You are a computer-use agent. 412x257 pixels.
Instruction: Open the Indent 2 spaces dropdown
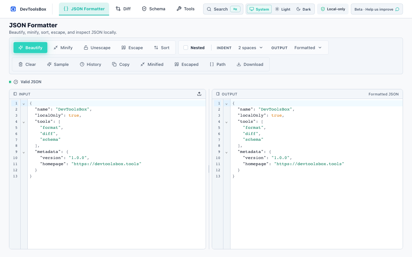(x=251, y=48)
